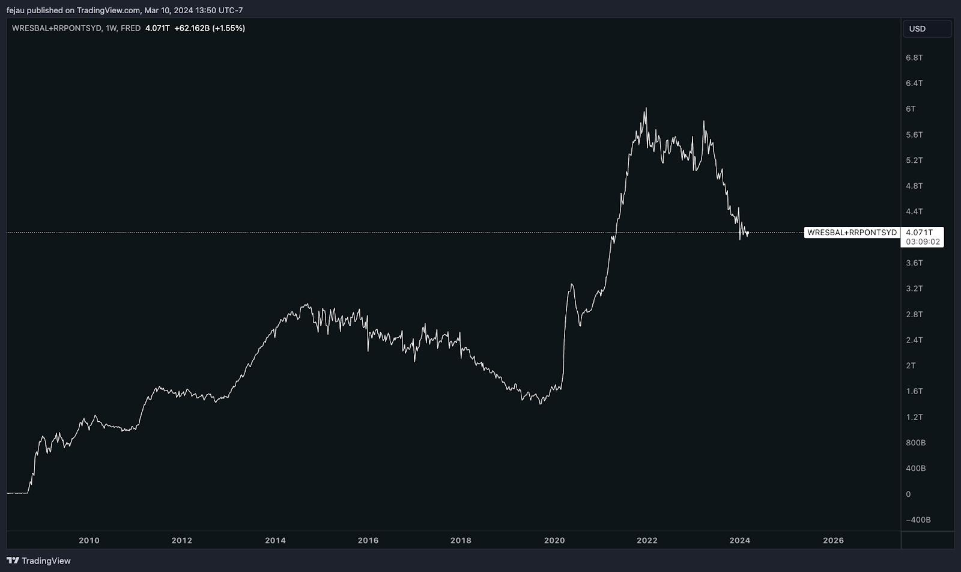Click the 6.4T price axis label
The height and width of the screenshot is (572, 961).
(x=914, y=83)
